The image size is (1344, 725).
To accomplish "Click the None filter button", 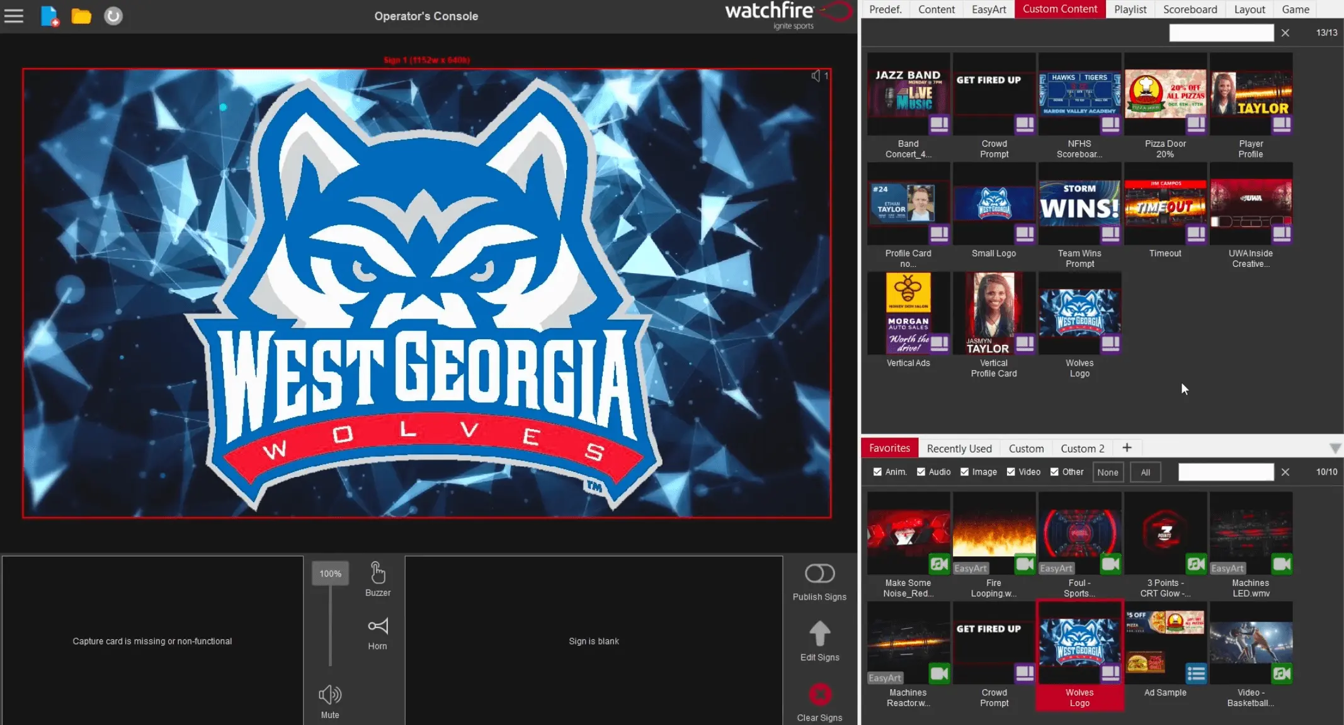I will click(1107, 472).
